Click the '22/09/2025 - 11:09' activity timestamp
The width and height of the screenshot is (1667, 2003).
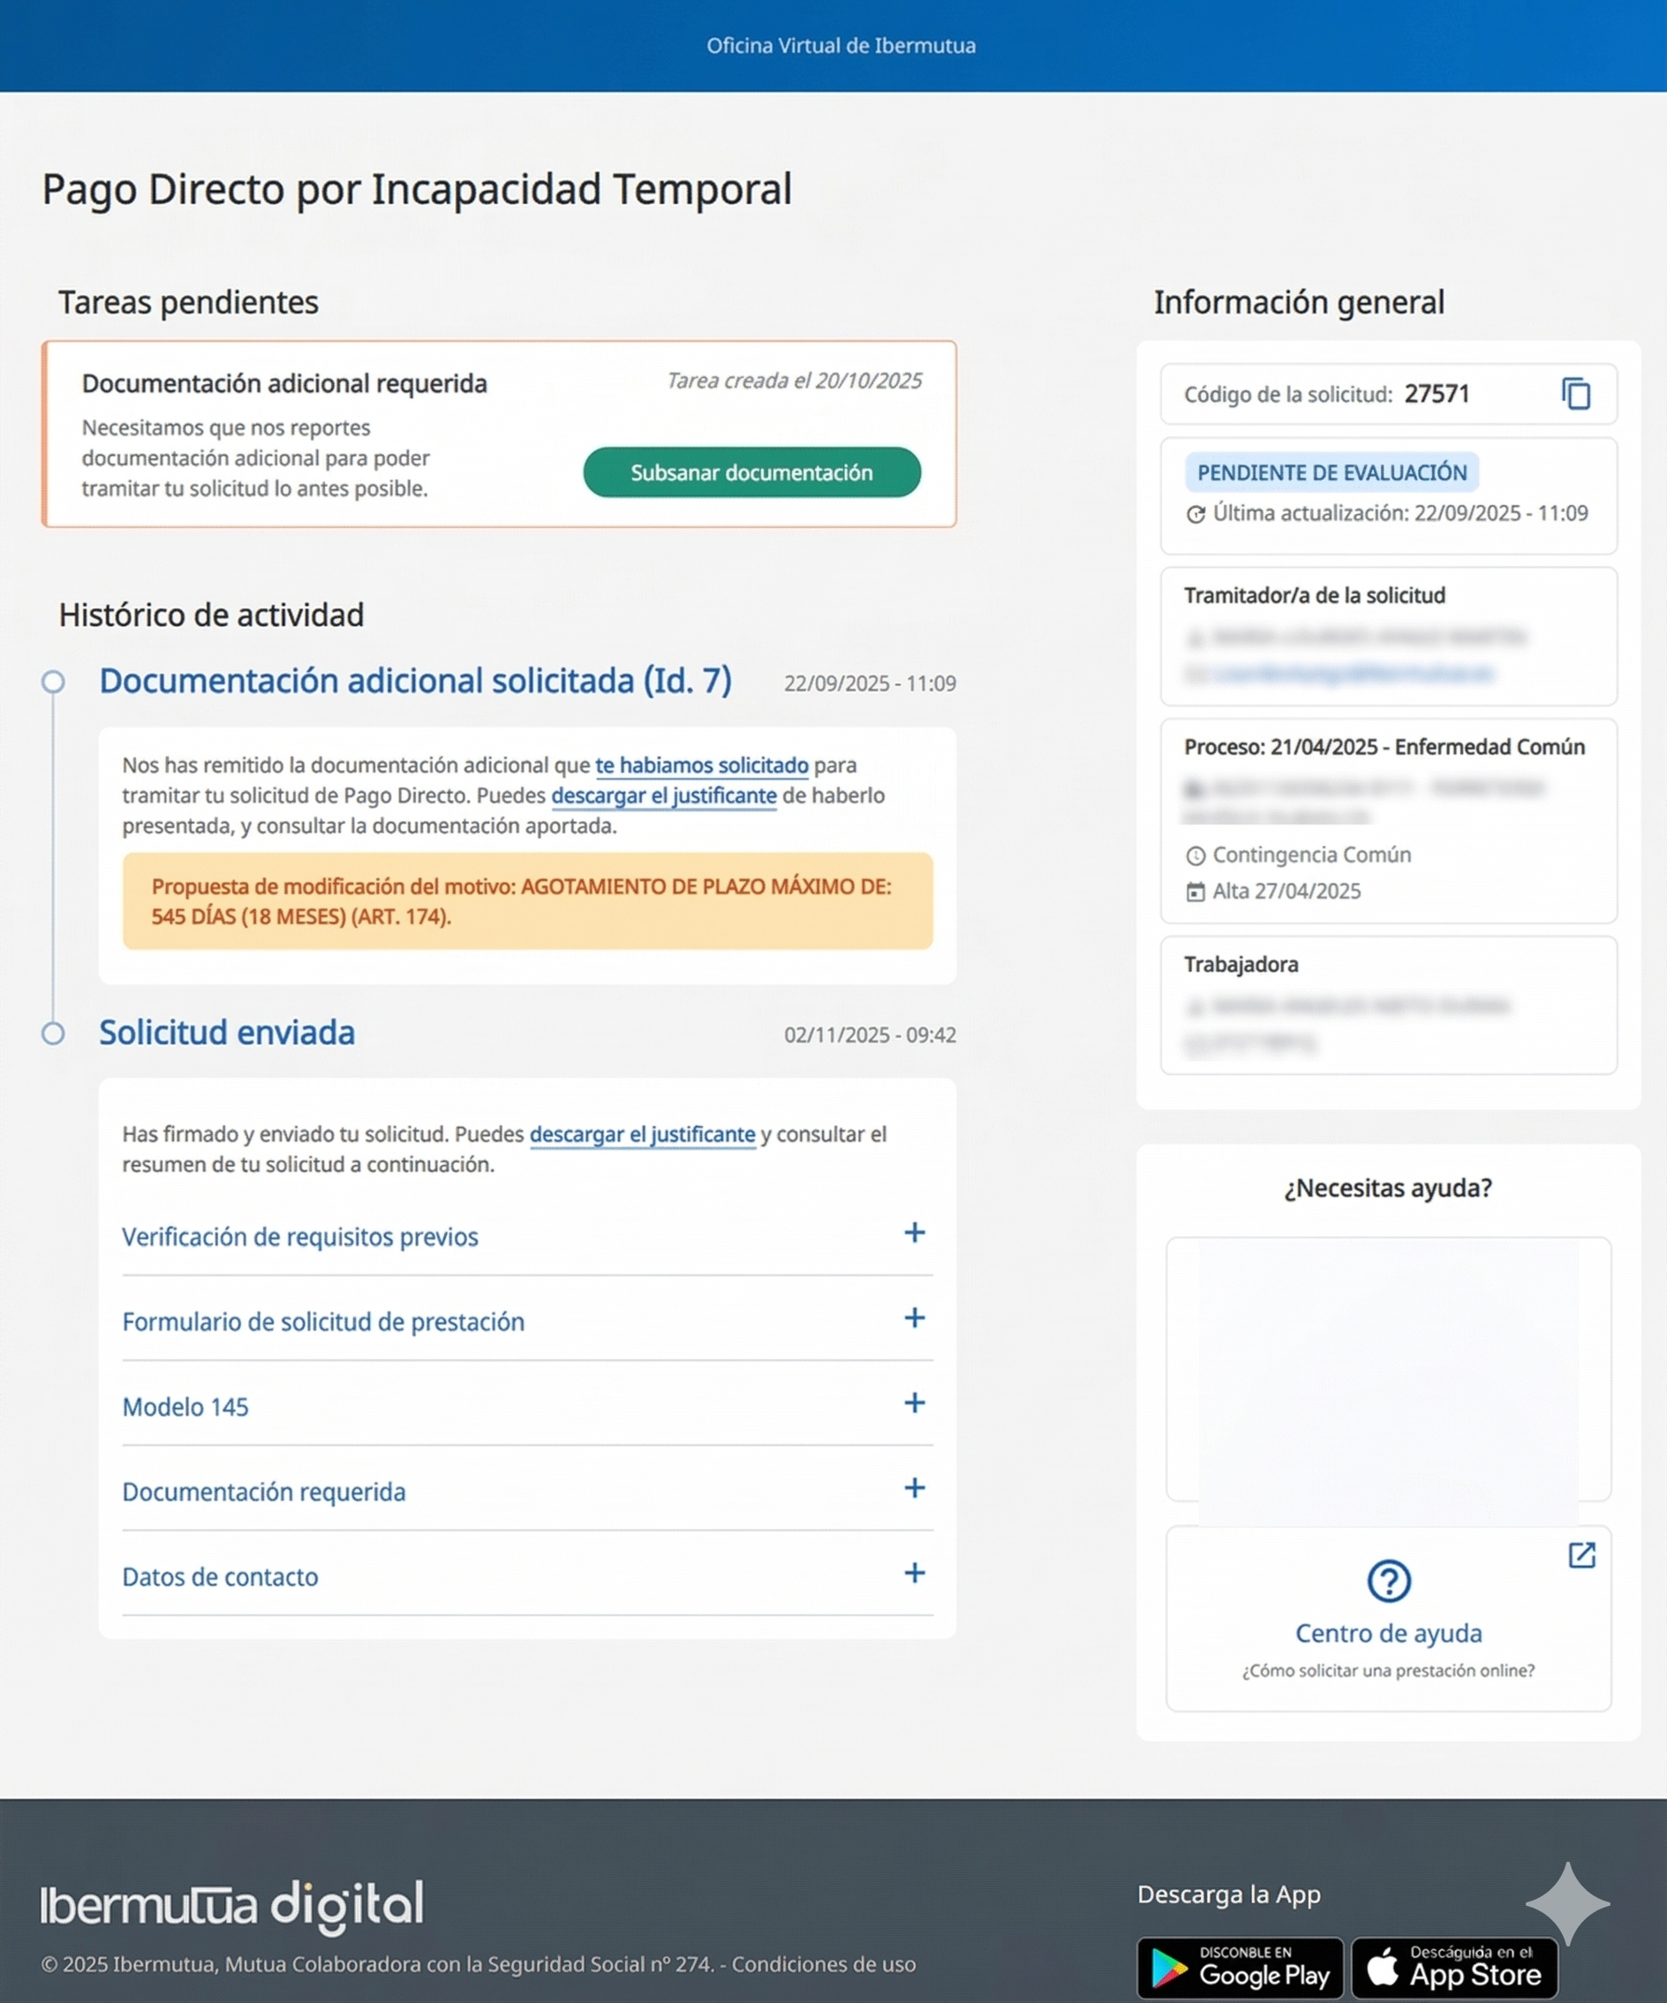870,683
